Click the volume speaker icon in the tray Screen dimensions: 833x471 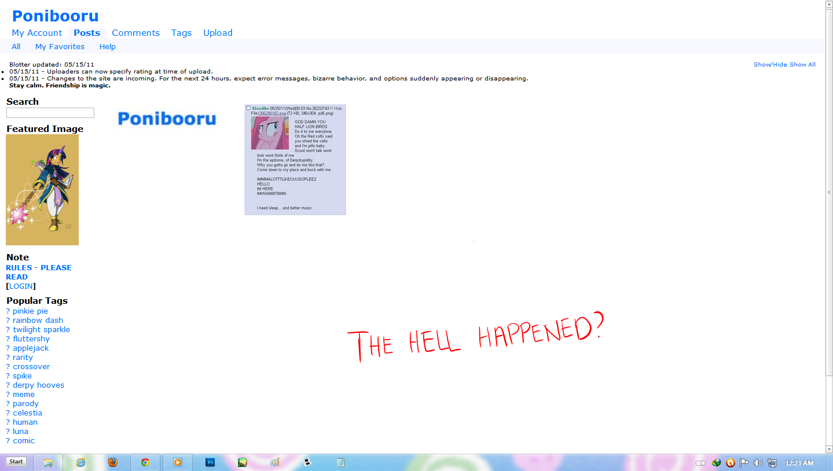[758, 463]
